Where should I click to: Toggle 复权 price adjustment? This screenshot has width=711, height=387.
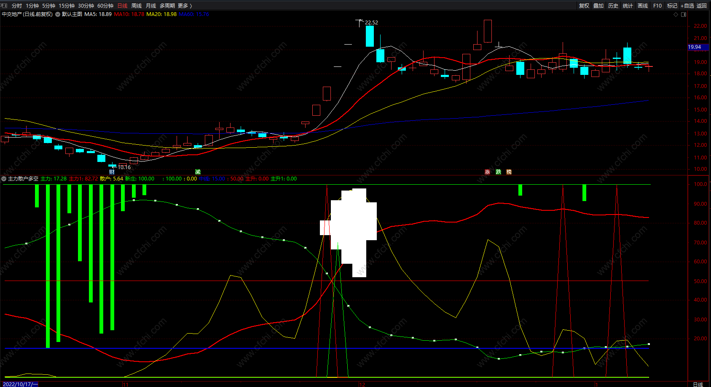click(584, 6)
